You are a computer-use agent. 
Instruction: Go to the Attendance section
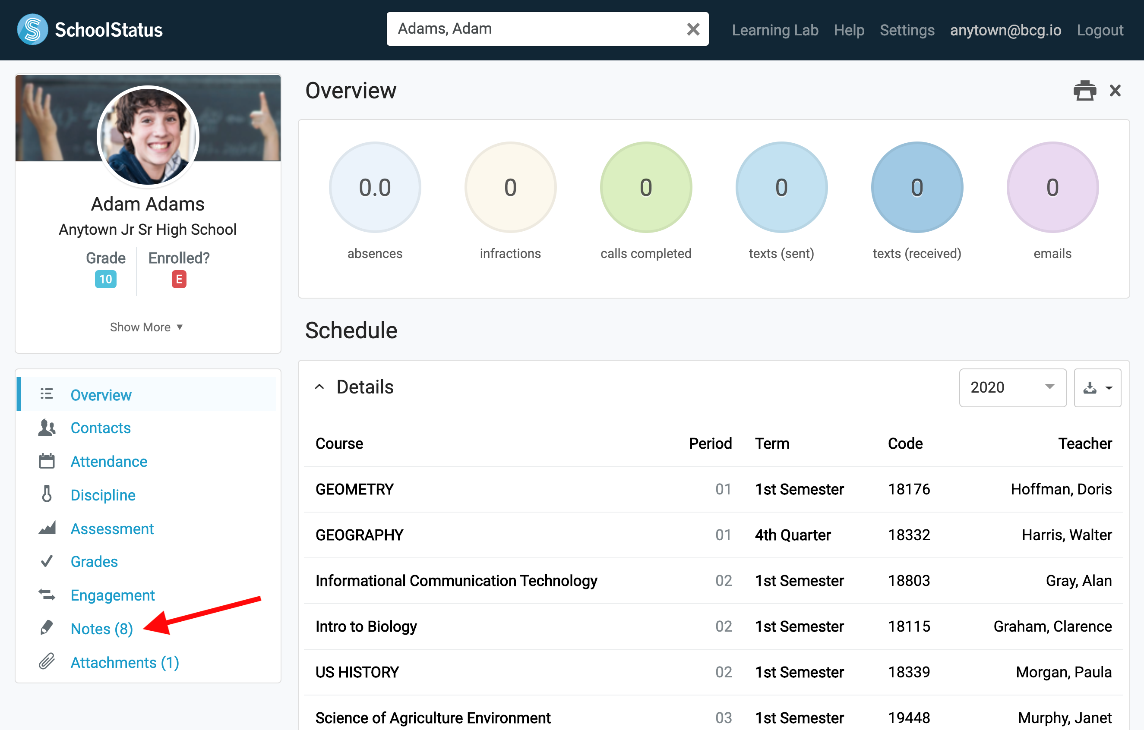109,461
